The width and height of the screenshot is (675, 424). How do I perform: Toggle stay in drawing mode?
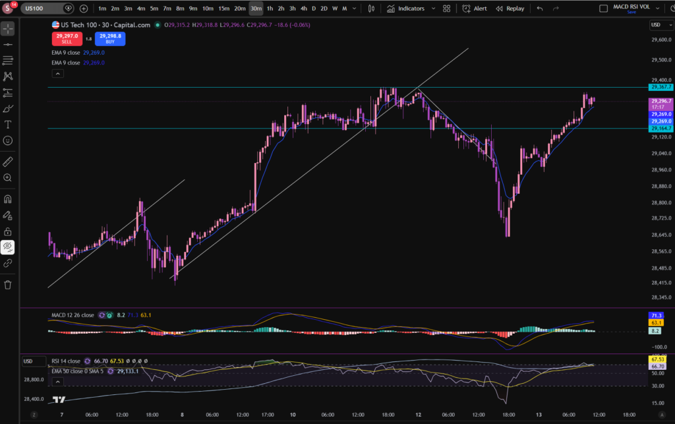8,215
